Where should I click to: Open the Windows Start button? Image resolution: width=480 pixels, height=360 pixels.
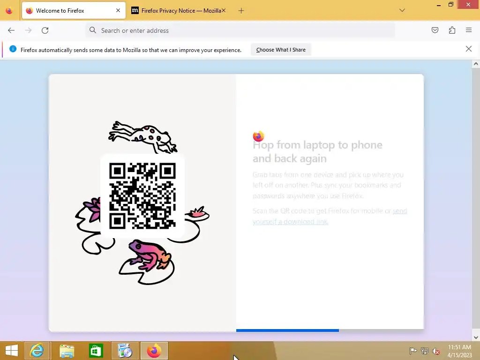pos(12,351)
